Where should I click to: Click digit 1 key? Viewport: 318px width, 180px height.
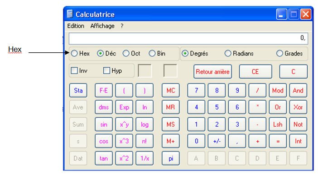tap(196, 124)
